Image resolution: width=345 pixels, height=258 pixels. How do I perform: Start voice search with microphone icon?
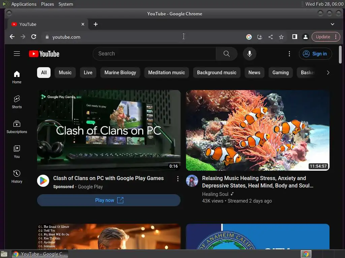[x=250, y=54]
